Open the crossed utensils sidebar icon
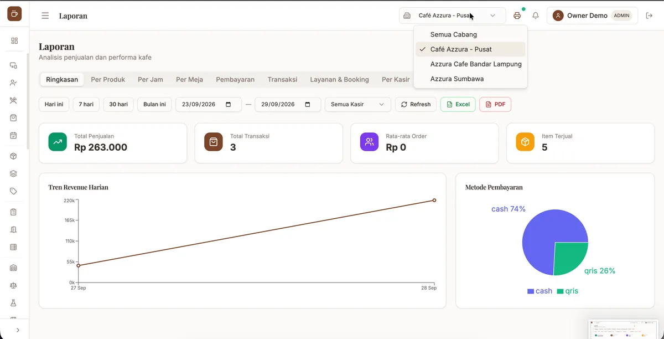The width and height of the screenshot is (664, 339). point(14,100)
